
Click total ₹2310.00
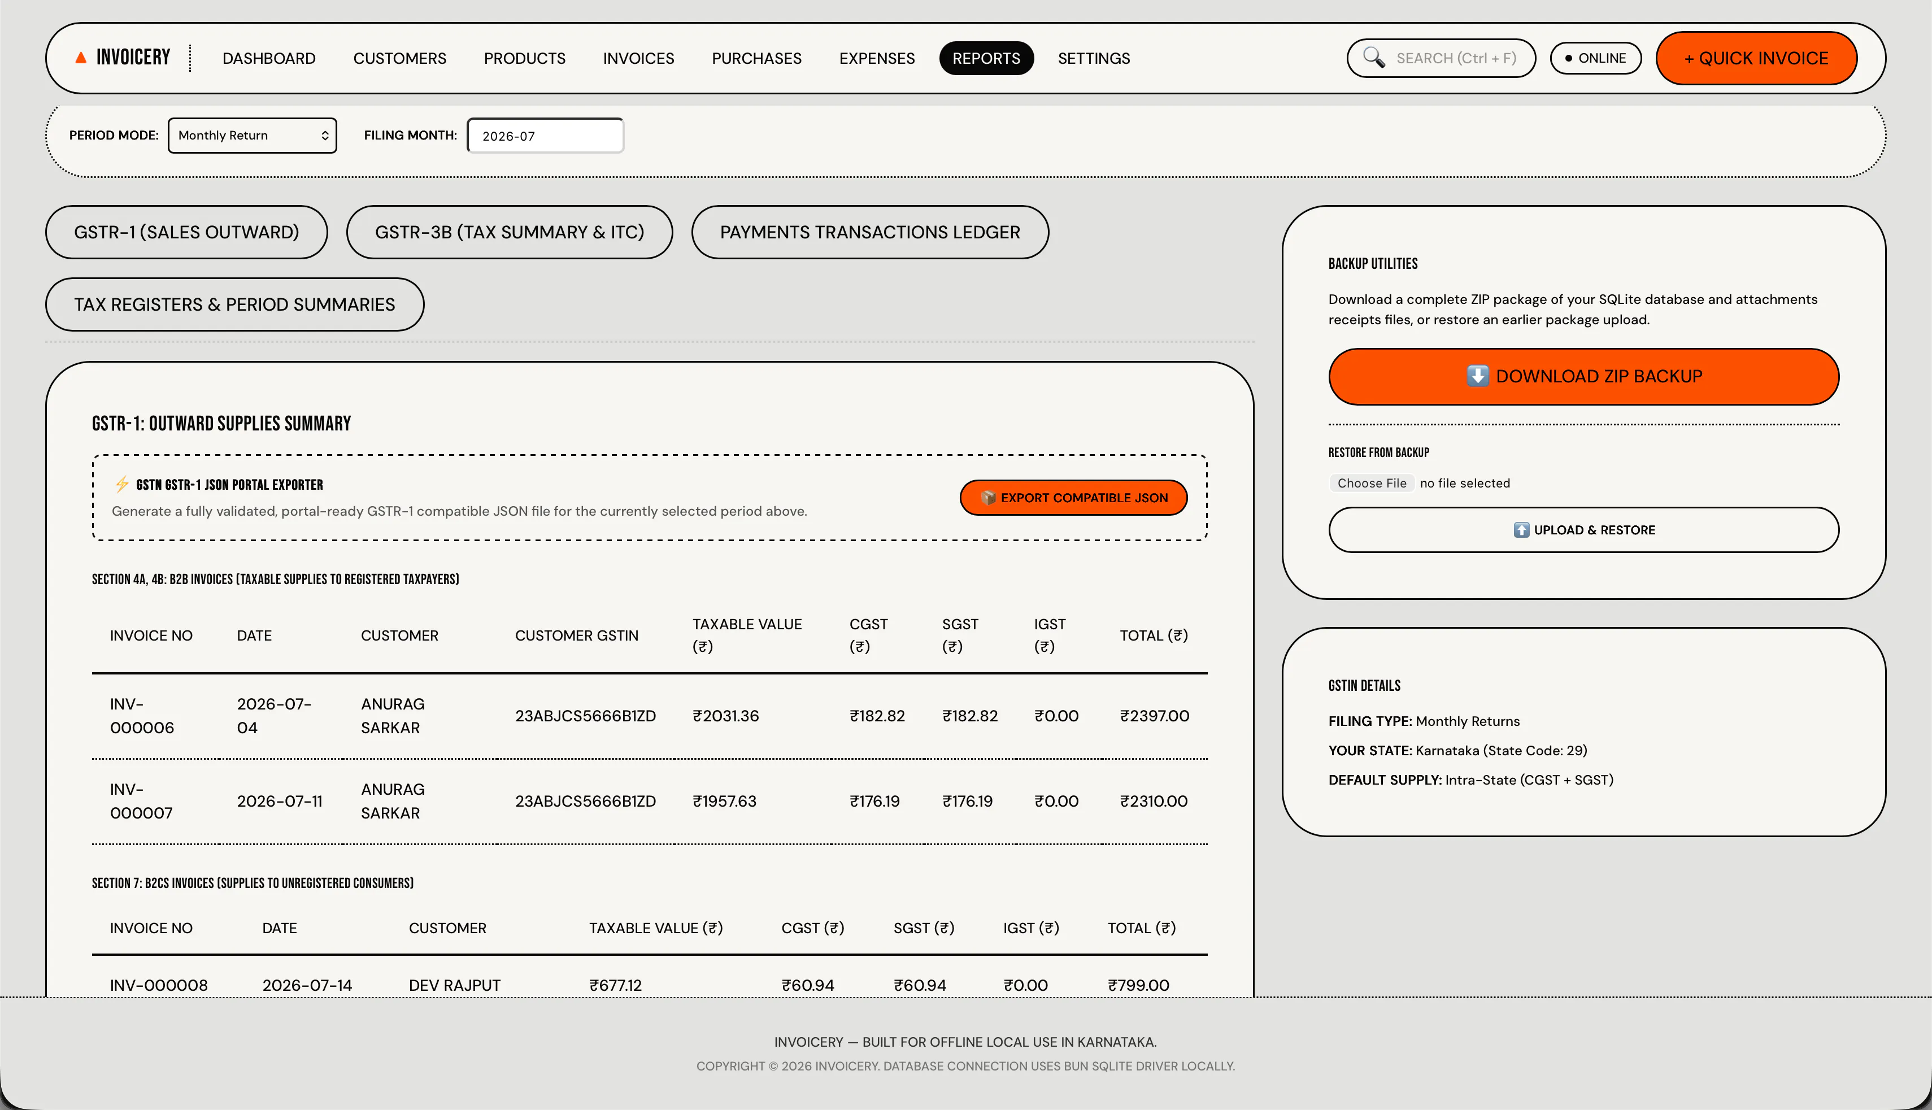1154,801
